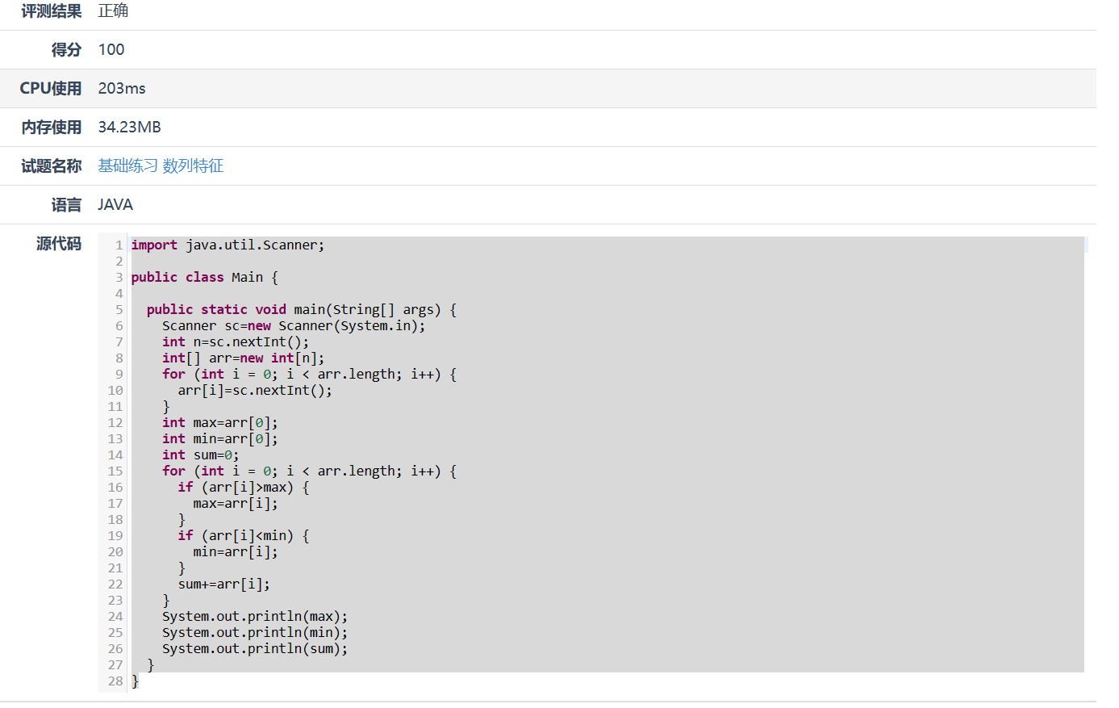Viewport: 1119px width, 708px height.
Task: Click the main method signature line
Action: click(301, 310)
